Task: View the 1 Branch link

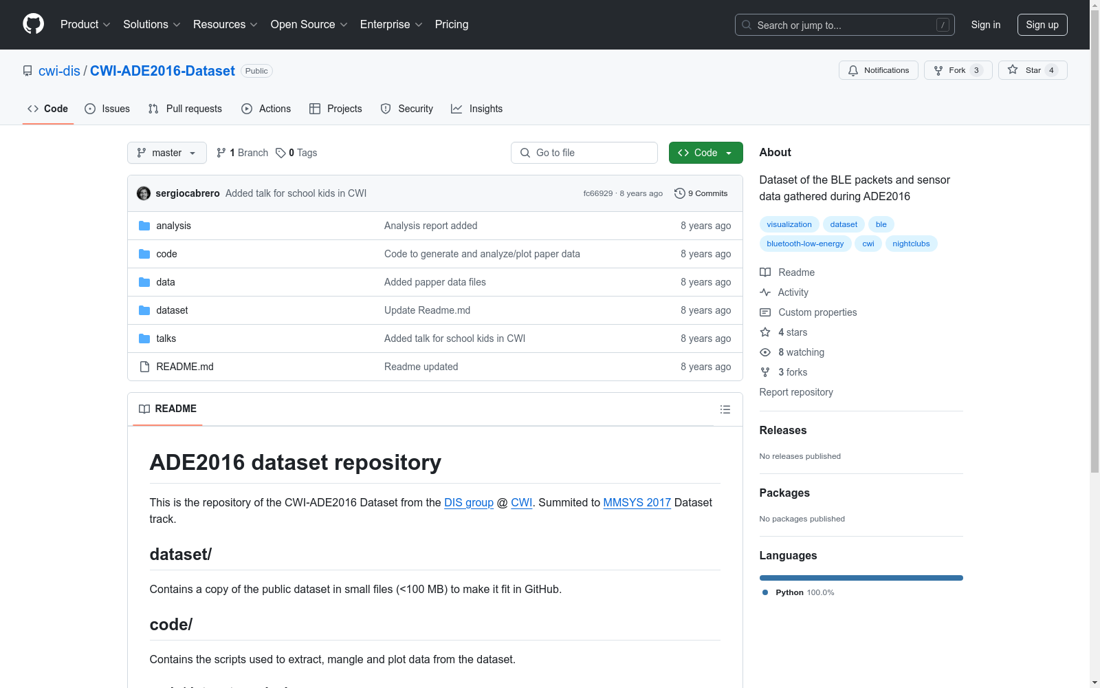Action: click(x=242, y=153)
